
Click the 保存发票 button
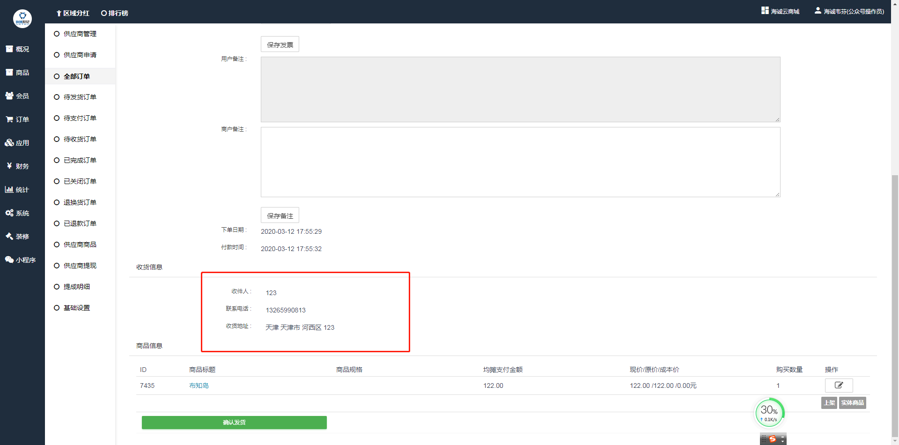click(280, 44)
